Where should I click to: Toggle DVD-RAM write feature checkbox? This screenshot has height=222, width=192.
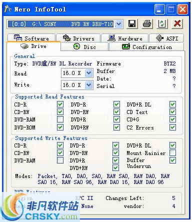[x=60, y=160]
